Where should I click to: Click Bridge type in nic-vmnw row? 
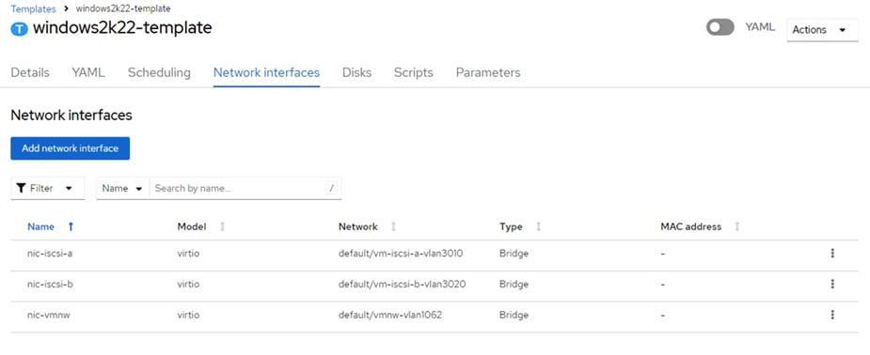(x=514, y=316)
